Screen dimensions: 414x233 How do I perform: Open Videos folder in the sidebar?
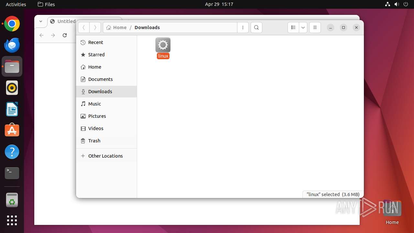(106, 128)
